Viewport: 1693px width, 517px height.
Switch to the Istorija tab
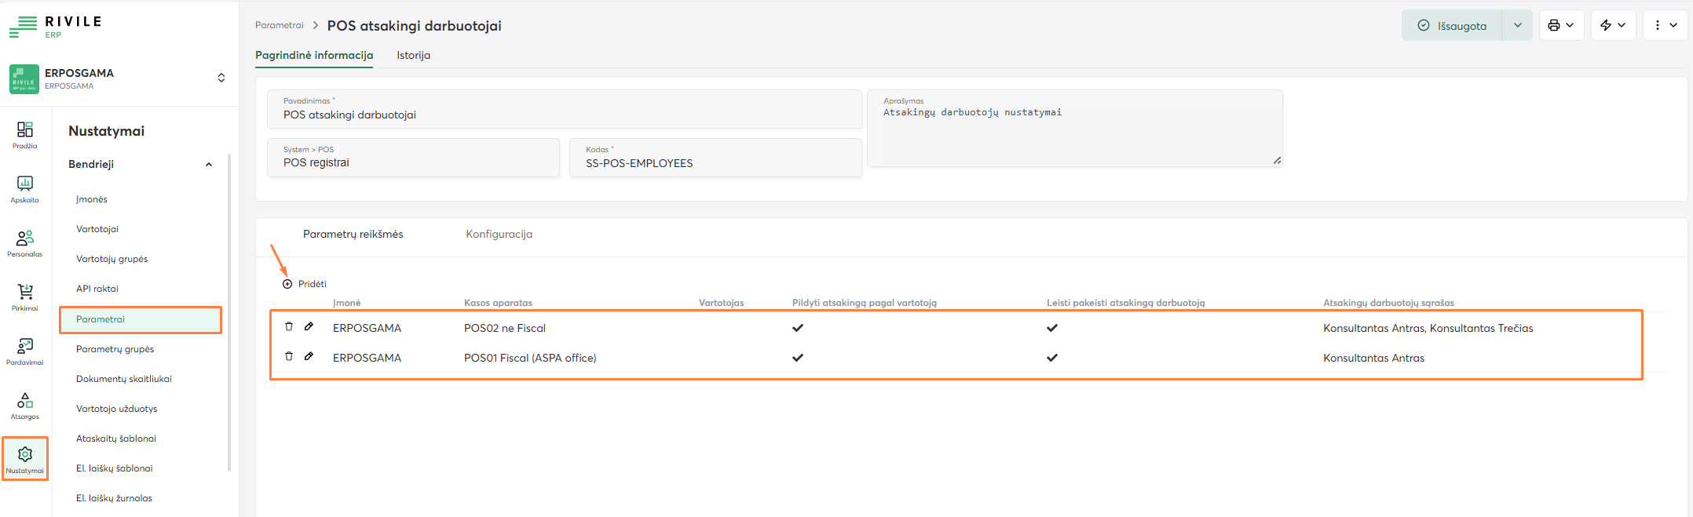(x=413, y=55)
